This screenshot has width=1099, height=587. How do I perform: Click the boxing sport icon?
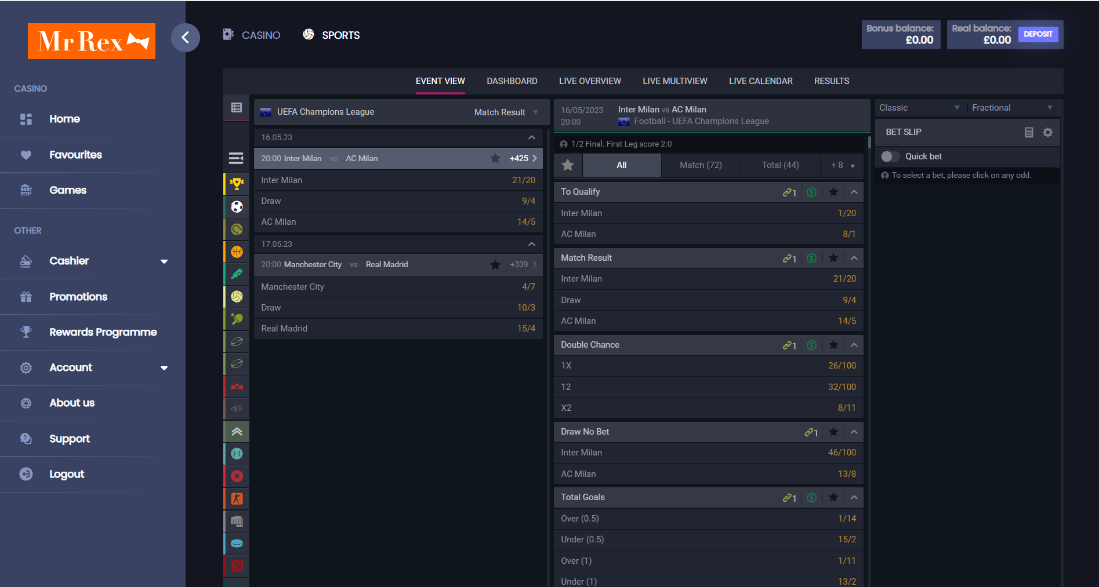(236, 521)
